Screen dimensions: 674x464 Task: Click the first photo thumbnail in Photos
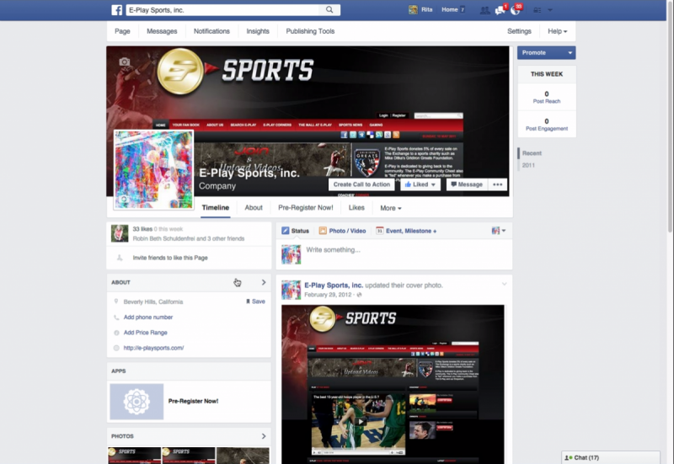(135, 456)
